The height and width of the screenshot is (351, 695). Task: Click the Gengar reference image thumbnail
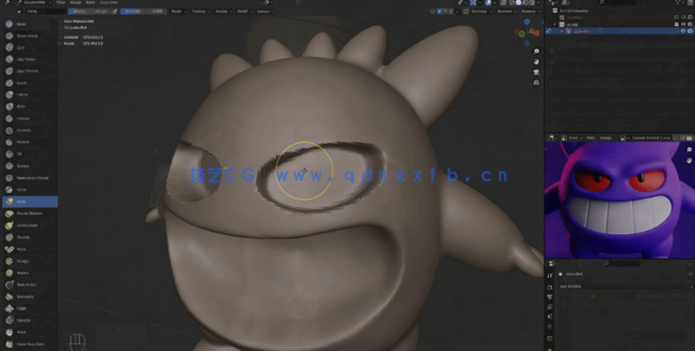pos(620,199)
